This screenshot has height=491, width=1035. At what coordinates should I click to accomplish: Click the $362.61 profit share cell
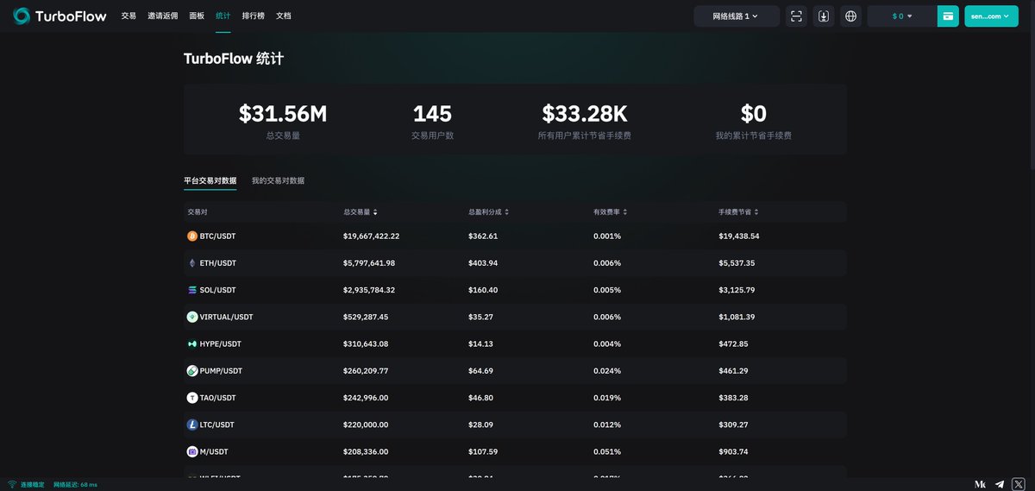tap(483, 236)
